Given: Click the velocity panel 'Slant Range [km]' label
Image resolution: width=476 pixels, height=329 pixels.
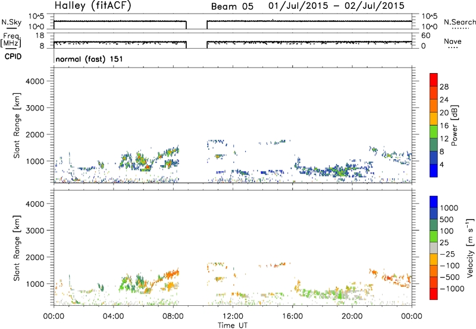Looking at the screenshot, I should click(17, 248).
